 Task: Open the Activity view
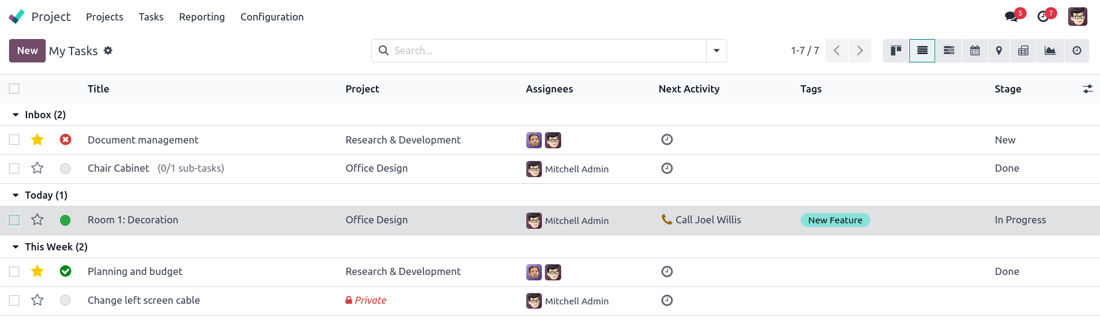coord(1077,51)
